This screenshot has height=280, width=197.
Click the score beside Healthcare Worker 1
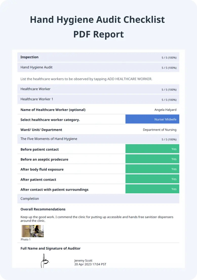pos(169,100)
